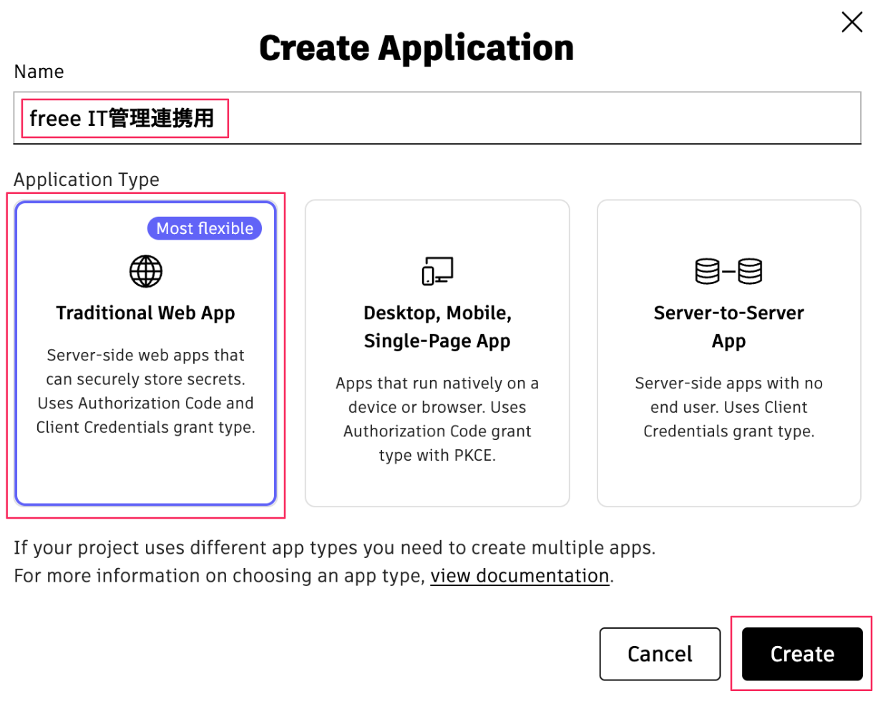The width and height of the screenshot is (893, 714).
Task: Click the Most flexible badge
Action: tap(205, 228)
